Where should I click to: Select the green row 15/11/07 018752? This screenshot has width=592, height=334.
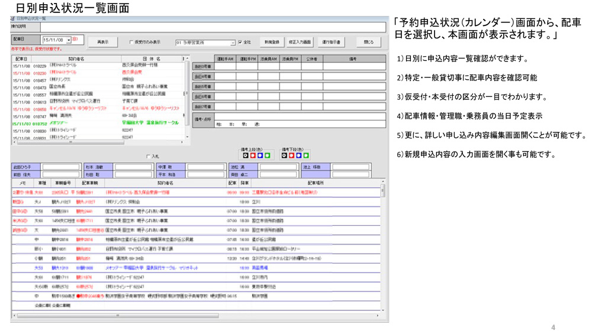(98, 124)
